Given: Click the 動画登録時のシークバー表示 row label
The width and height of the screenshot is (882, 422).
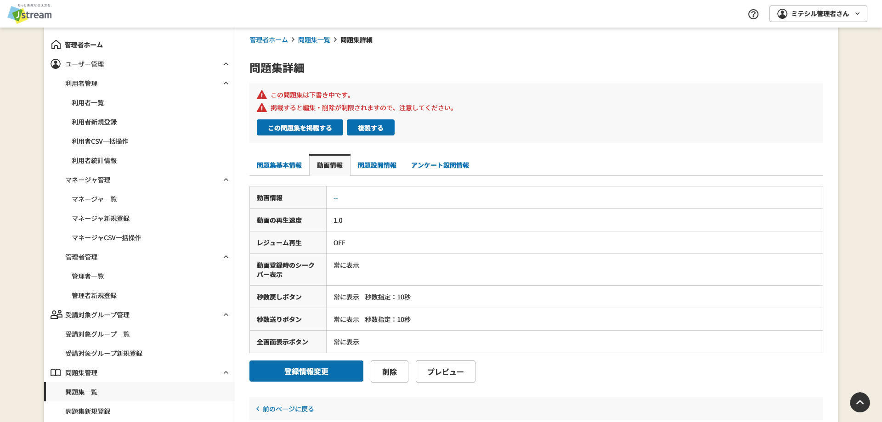Looking at the screenshot, I should pyautogui.click(x=286, y=270).
